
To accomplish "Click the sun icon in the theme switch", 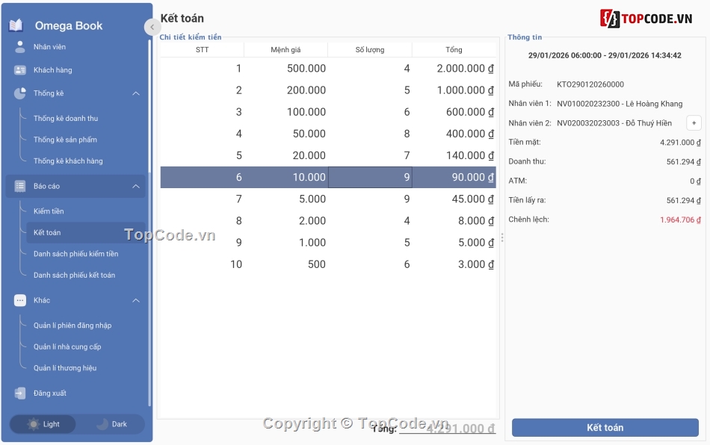I will pyautogui.click(x=33, y=424).
